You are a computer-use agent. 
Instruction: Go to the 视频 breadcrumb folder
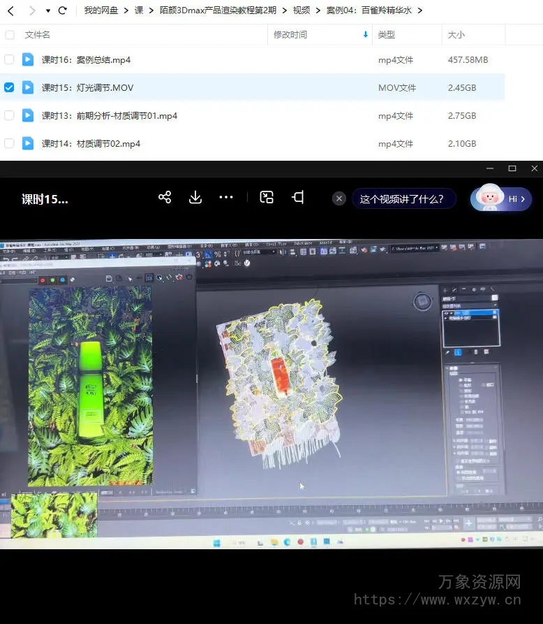[302, 10]
